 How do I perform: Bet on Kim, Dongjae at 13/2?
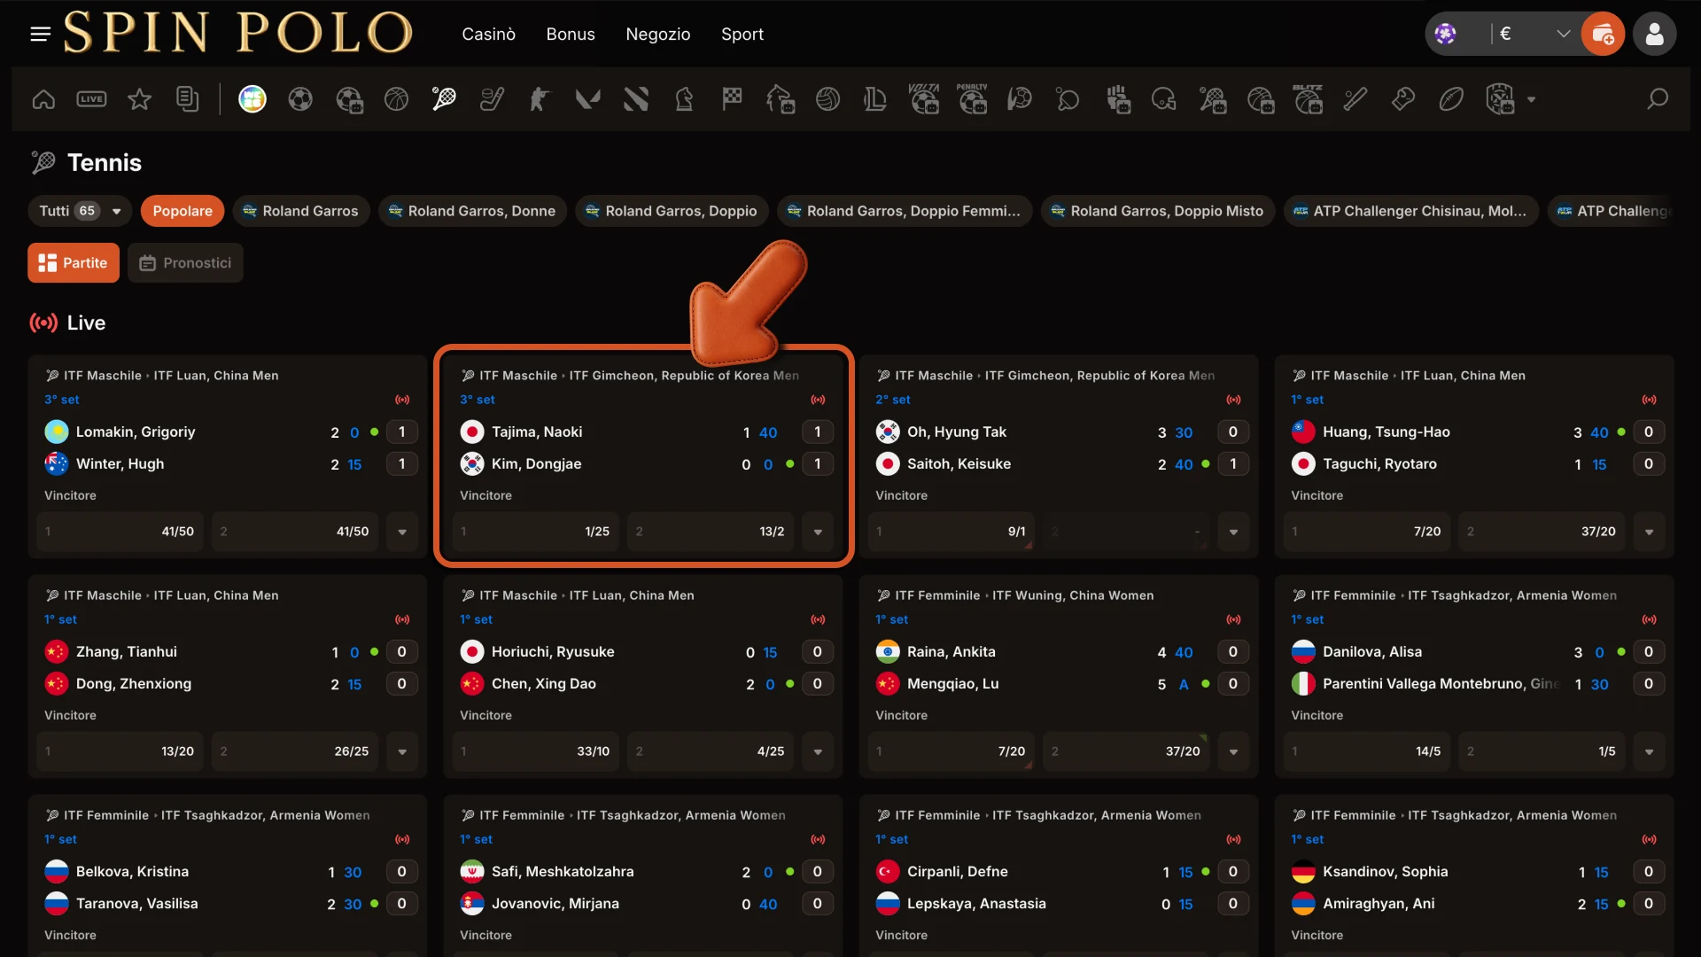[x=711, y=532]
